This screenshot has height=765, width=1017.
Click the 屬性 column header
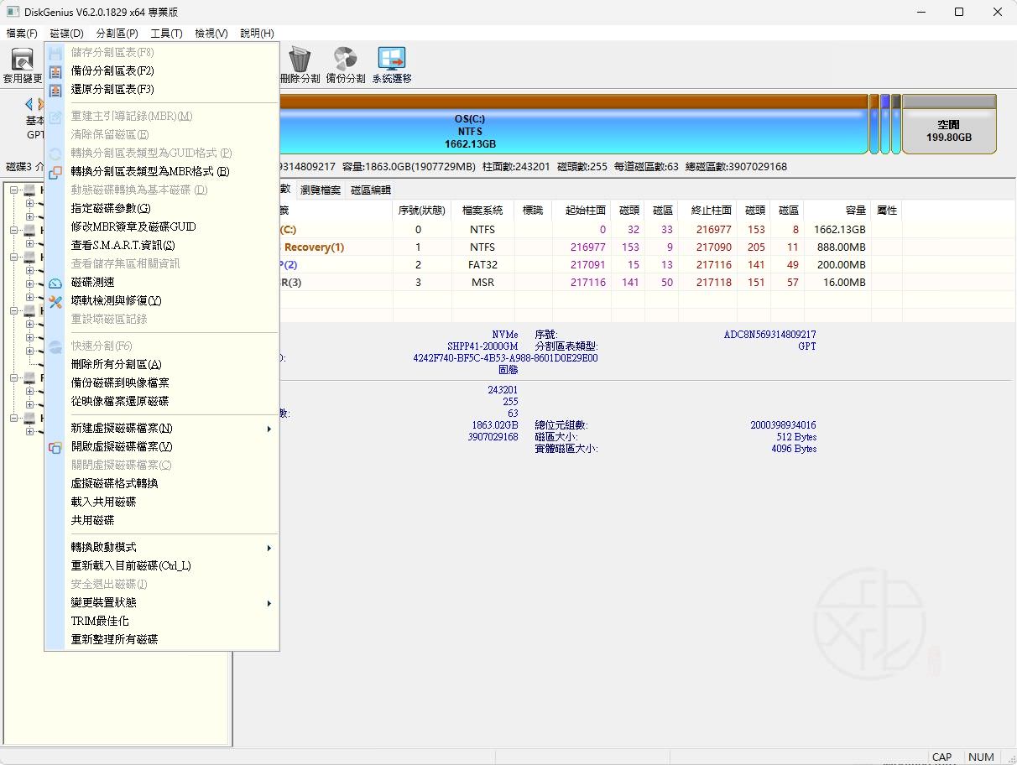pos(887,211)
